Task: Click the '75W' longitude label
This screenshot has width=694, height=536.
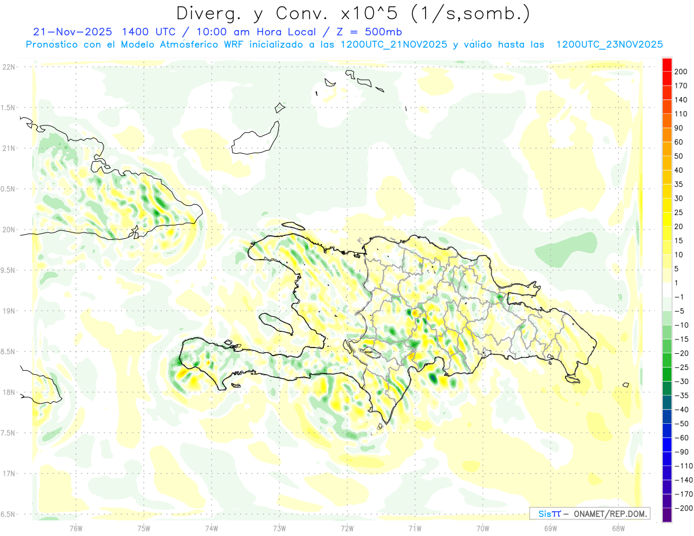Action: coord(144,528)
